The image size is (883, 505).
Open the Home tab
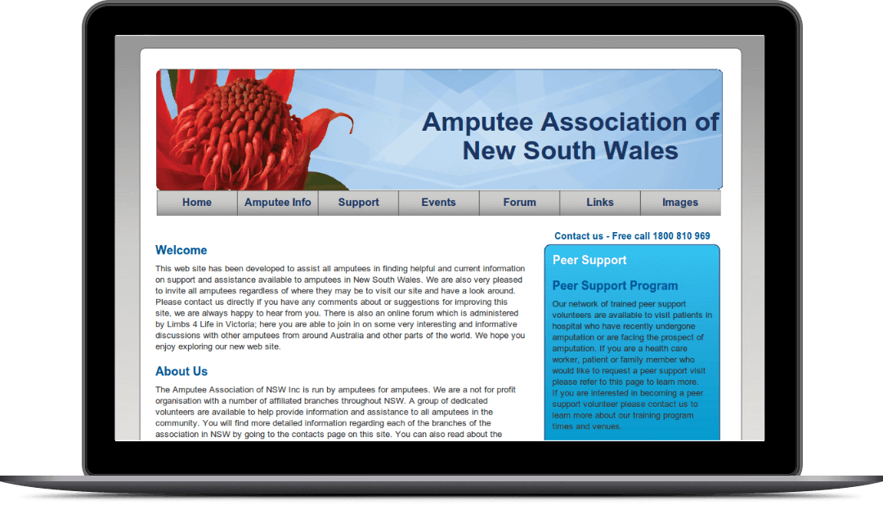pyautogui.click(x=196, y=202)
